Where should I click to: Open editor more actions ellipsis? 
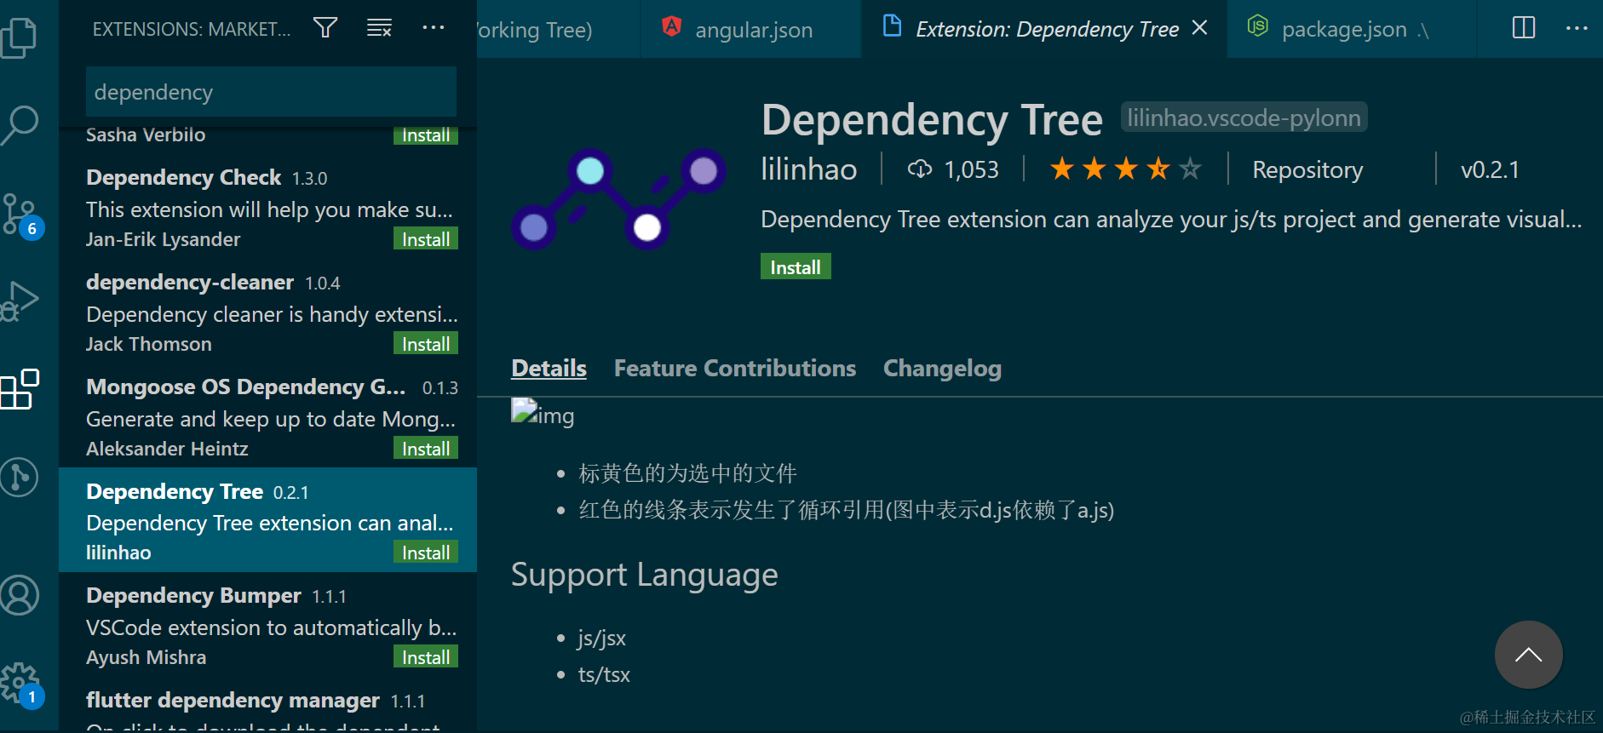pyautogui.click(x=1577, y=28)
